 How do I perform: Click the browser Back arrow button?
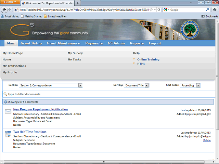point(4,10)
